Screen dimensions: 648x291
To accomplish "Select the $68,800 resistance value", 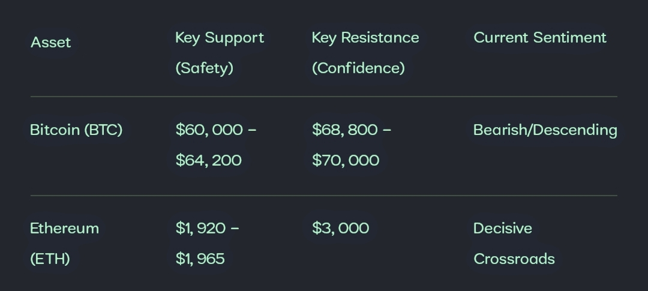I will 345,130.
